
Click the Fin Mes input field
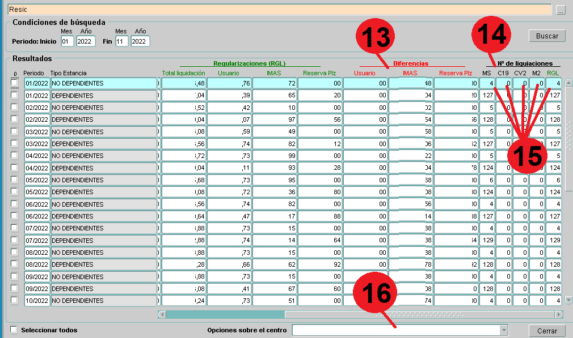point(121,41)
